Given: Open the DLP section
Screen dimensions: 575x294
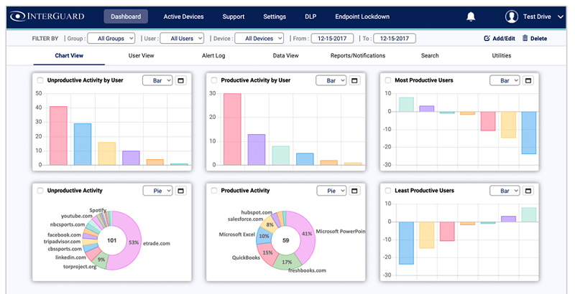Looking at the screenshot, I should click(x=310, y=16).
